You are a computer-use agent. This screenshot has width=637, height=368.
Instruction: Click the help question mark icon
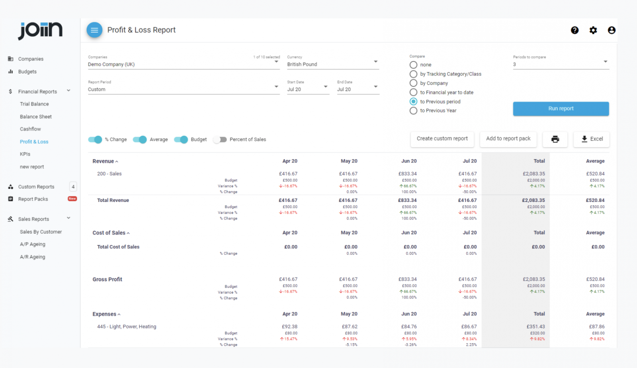[x=575, y=30]
